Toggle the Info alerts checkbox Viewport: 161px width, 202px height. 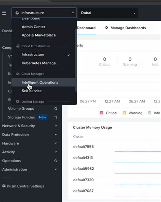(x=149, y=113)
